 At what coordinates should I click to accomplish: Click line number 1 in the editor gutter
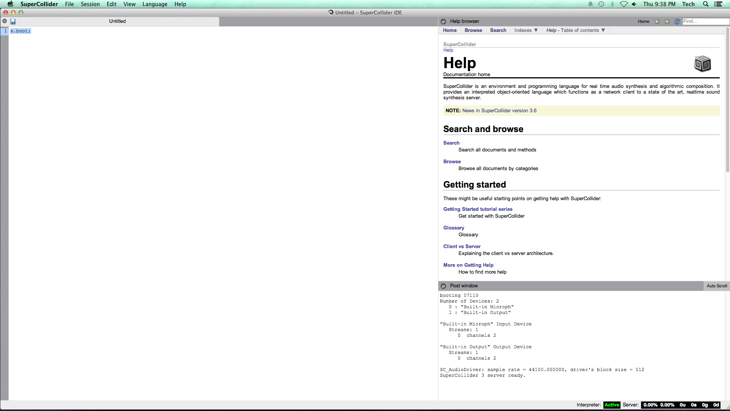(5, 31)
